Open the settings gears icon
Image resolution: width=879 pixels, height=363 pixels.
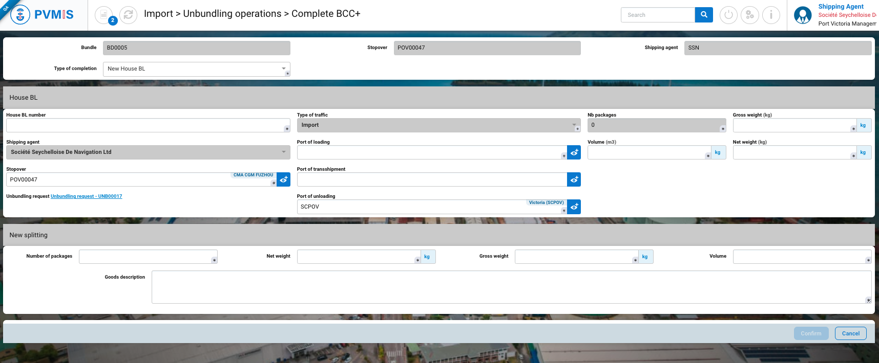click(750, 15)
